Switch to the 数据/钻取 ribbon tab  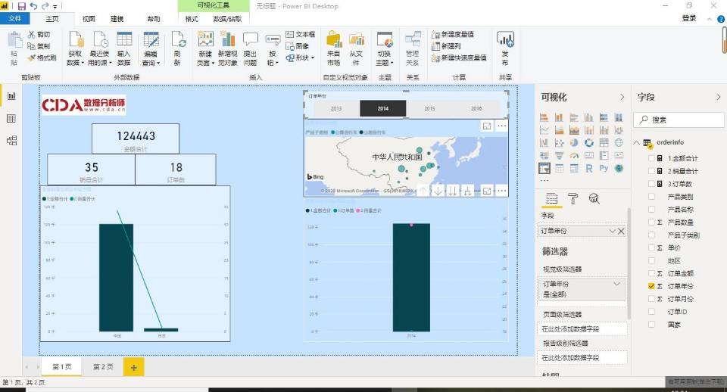click(227, 18)
